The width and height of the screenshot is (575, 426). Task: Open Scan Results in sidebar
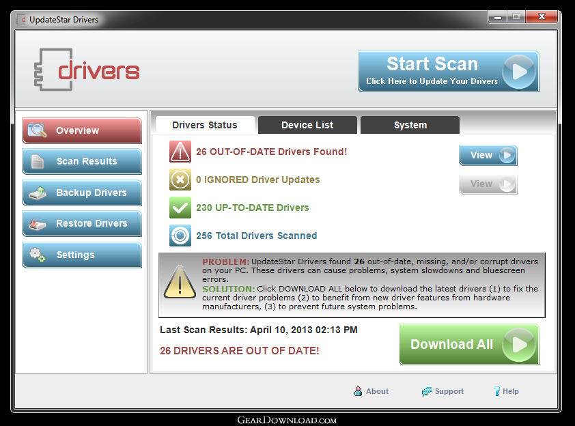[x=82, y=162]
